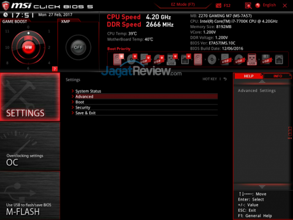Click the Advanced Settings help text
This screenshot has width=293, height=220.
coord(257,90)
